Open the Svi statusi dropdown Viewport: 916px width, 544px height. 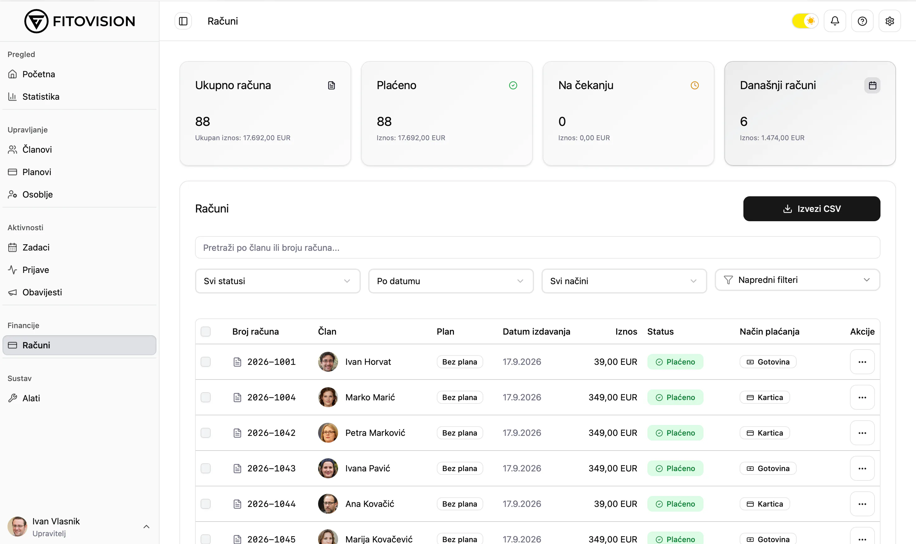pyautogui.click(x=278, y=281)
